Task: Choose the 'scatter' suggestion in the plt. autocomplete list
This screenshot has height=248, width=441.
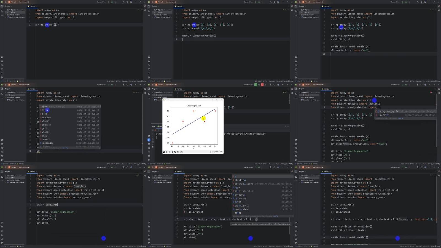Action: (x=70, y=118)
